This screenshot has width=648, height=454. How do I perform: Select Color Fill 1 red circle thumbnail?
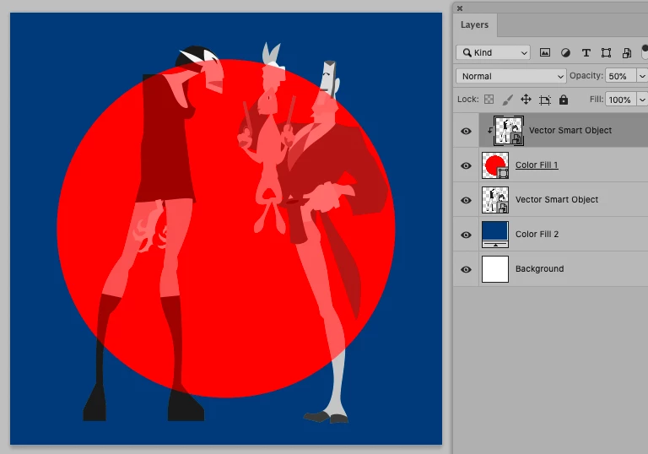[x=495, y=165]
